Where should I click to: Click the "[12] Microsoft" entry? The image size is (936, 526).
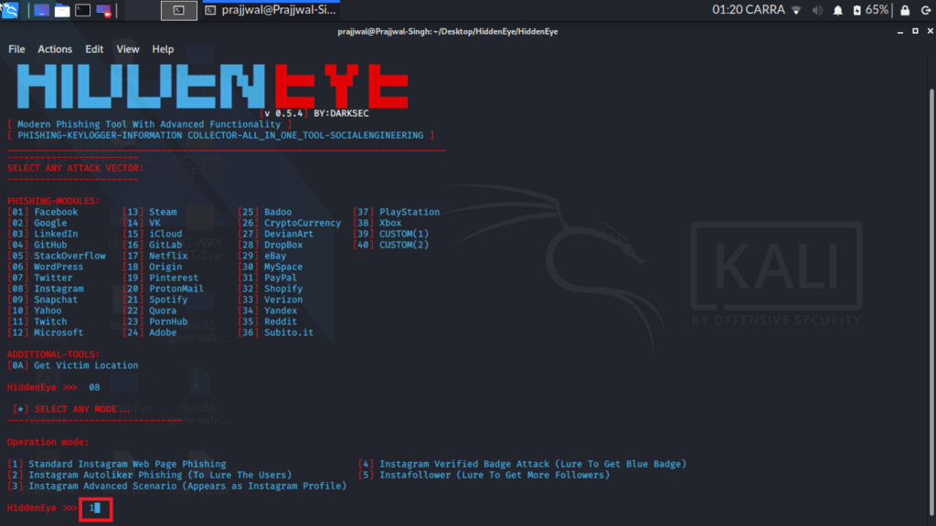click(46, 332)
